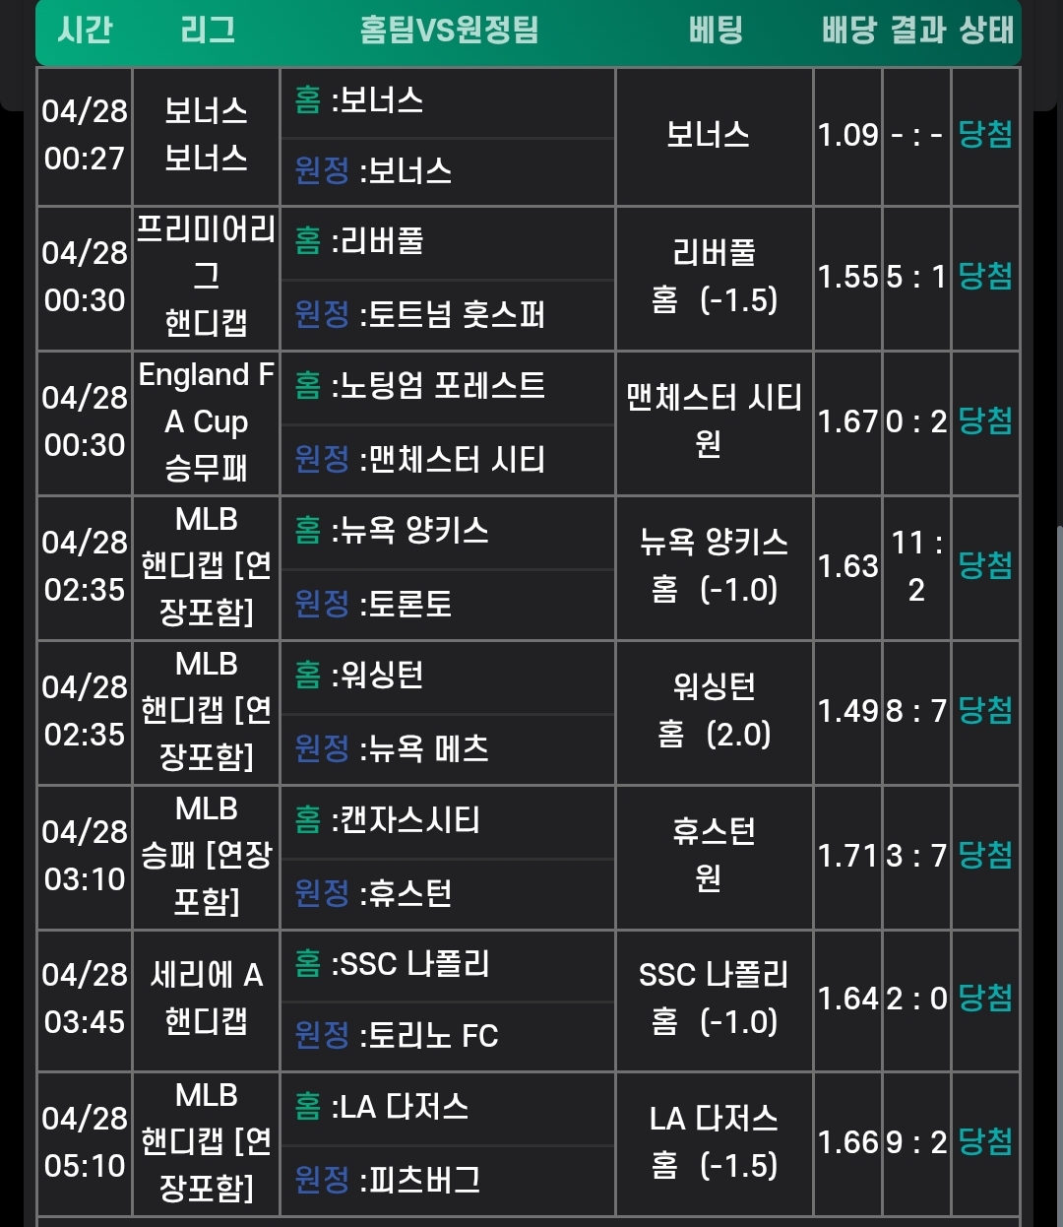Click the 배당 column header
The height and width of the screenshot is (1227, 1063).
[x=848, y=31]
